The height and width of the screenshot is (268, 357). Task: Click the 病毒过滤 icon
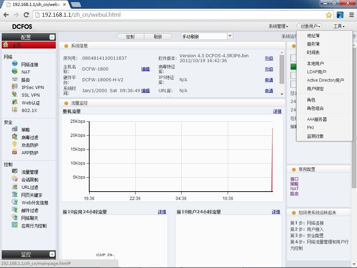(x=15, y=137)
